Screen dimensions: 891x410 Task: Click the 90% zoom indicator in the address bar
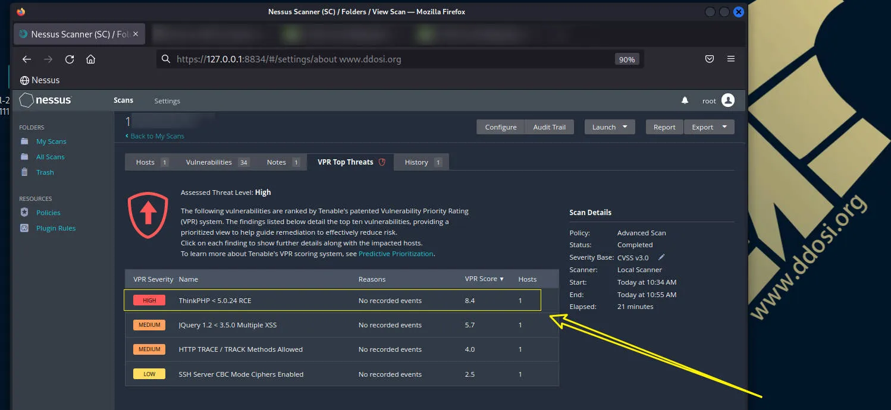[627, 59]
